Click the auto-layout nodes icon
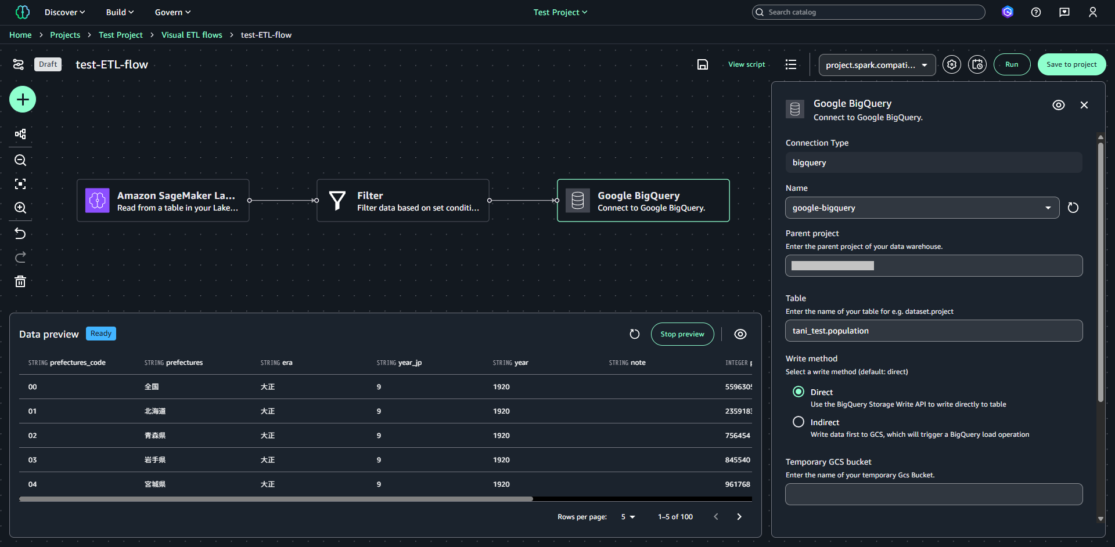 20,134
